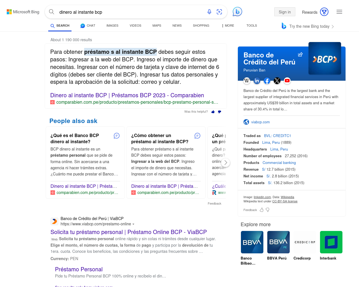Image resolution: width=359 pixels, height=287 pixels.
Task: Open the TOOLS filter options
Action: pos(252,26)
